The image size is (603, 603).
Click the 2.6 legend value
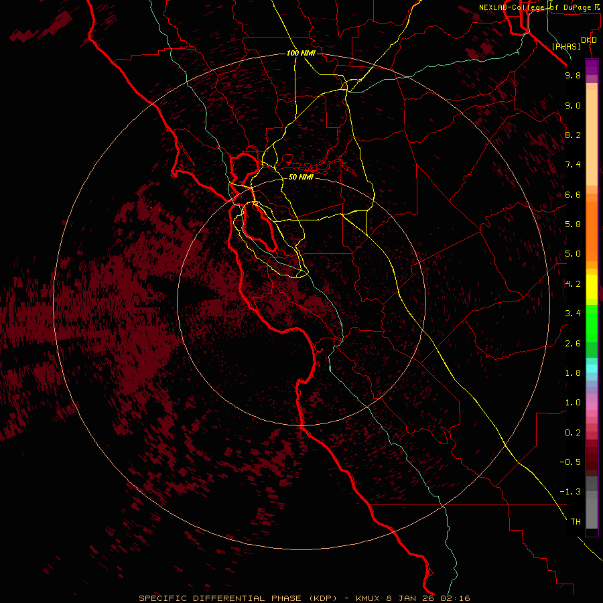(x=573, y=344)
